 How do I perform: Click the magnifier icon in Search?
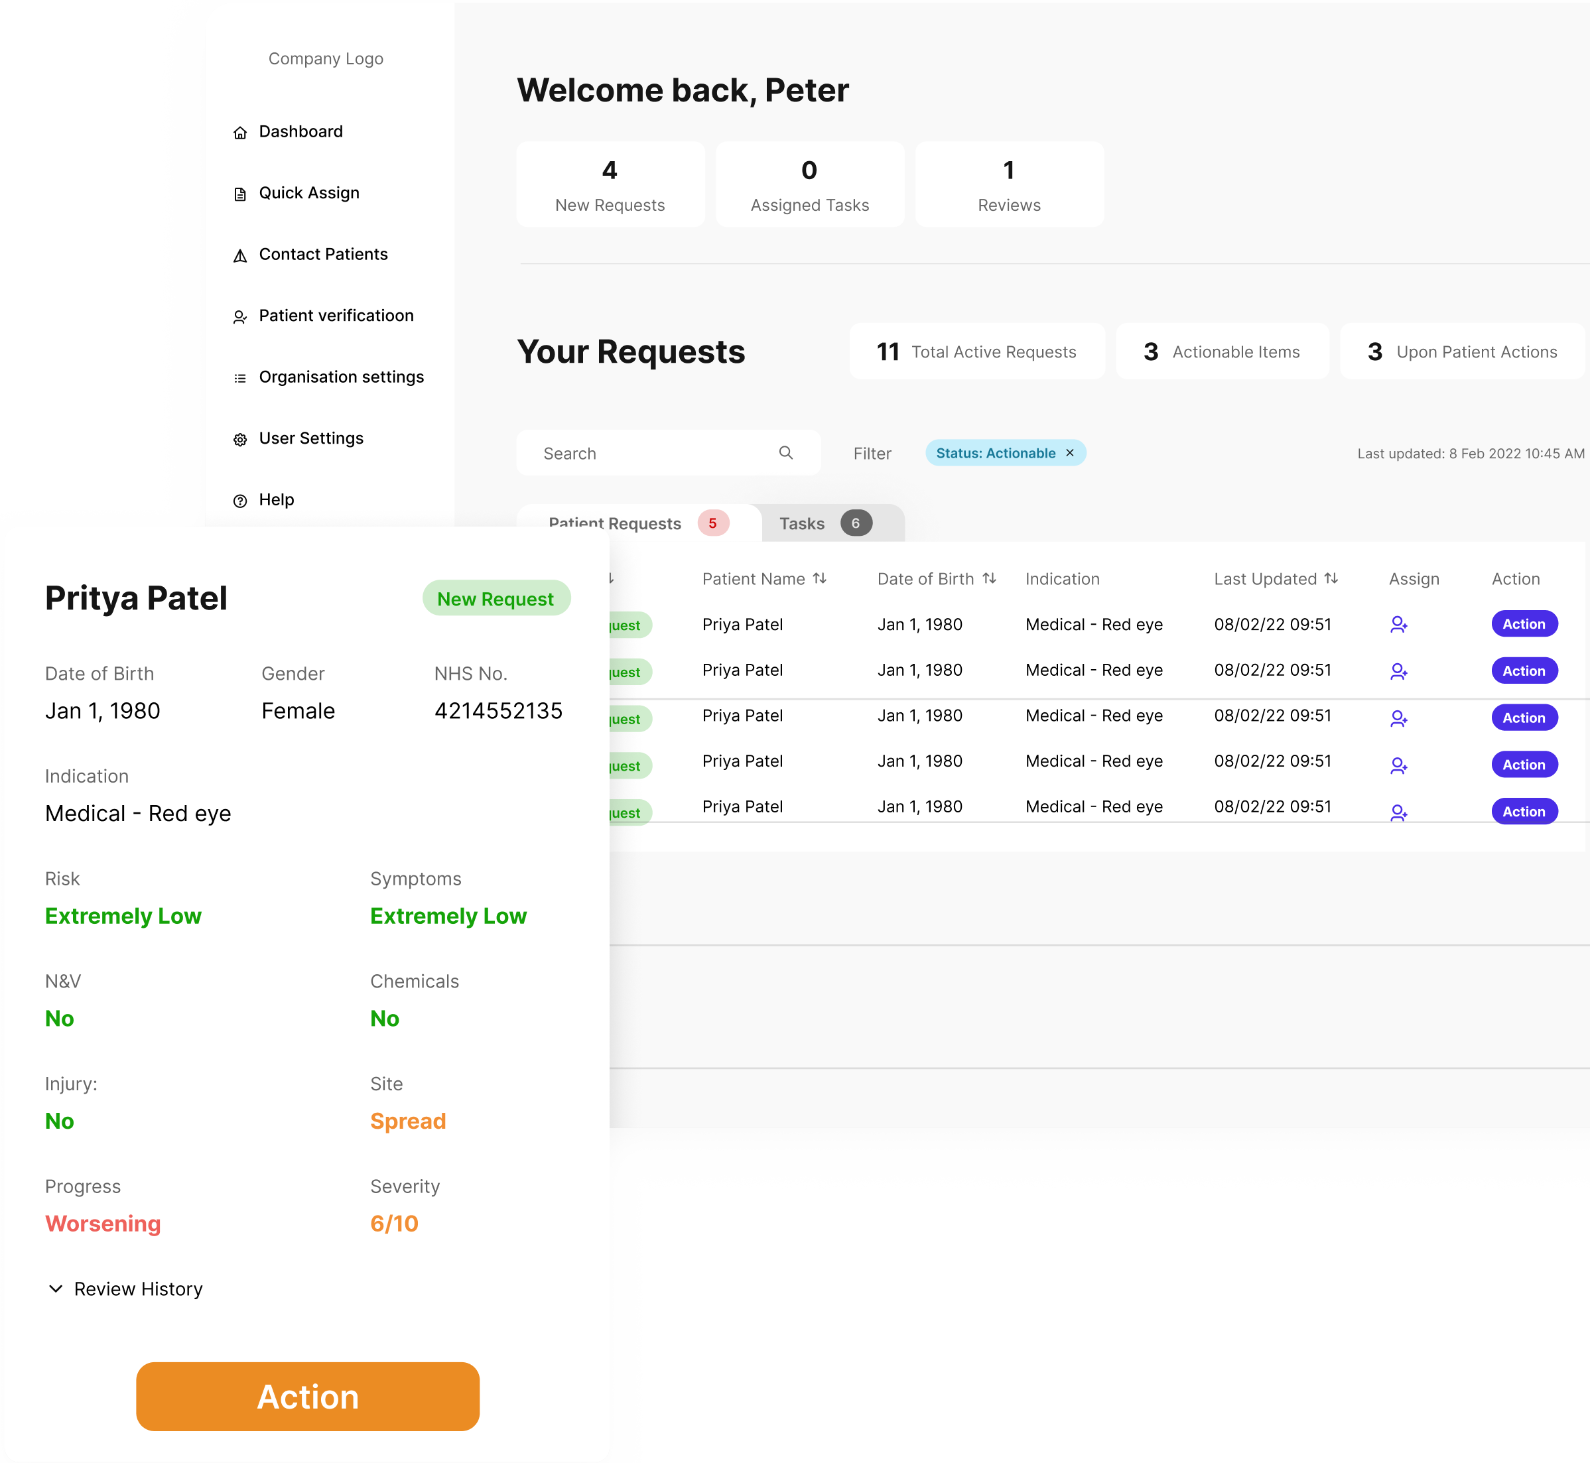click(x=785, y=452)
